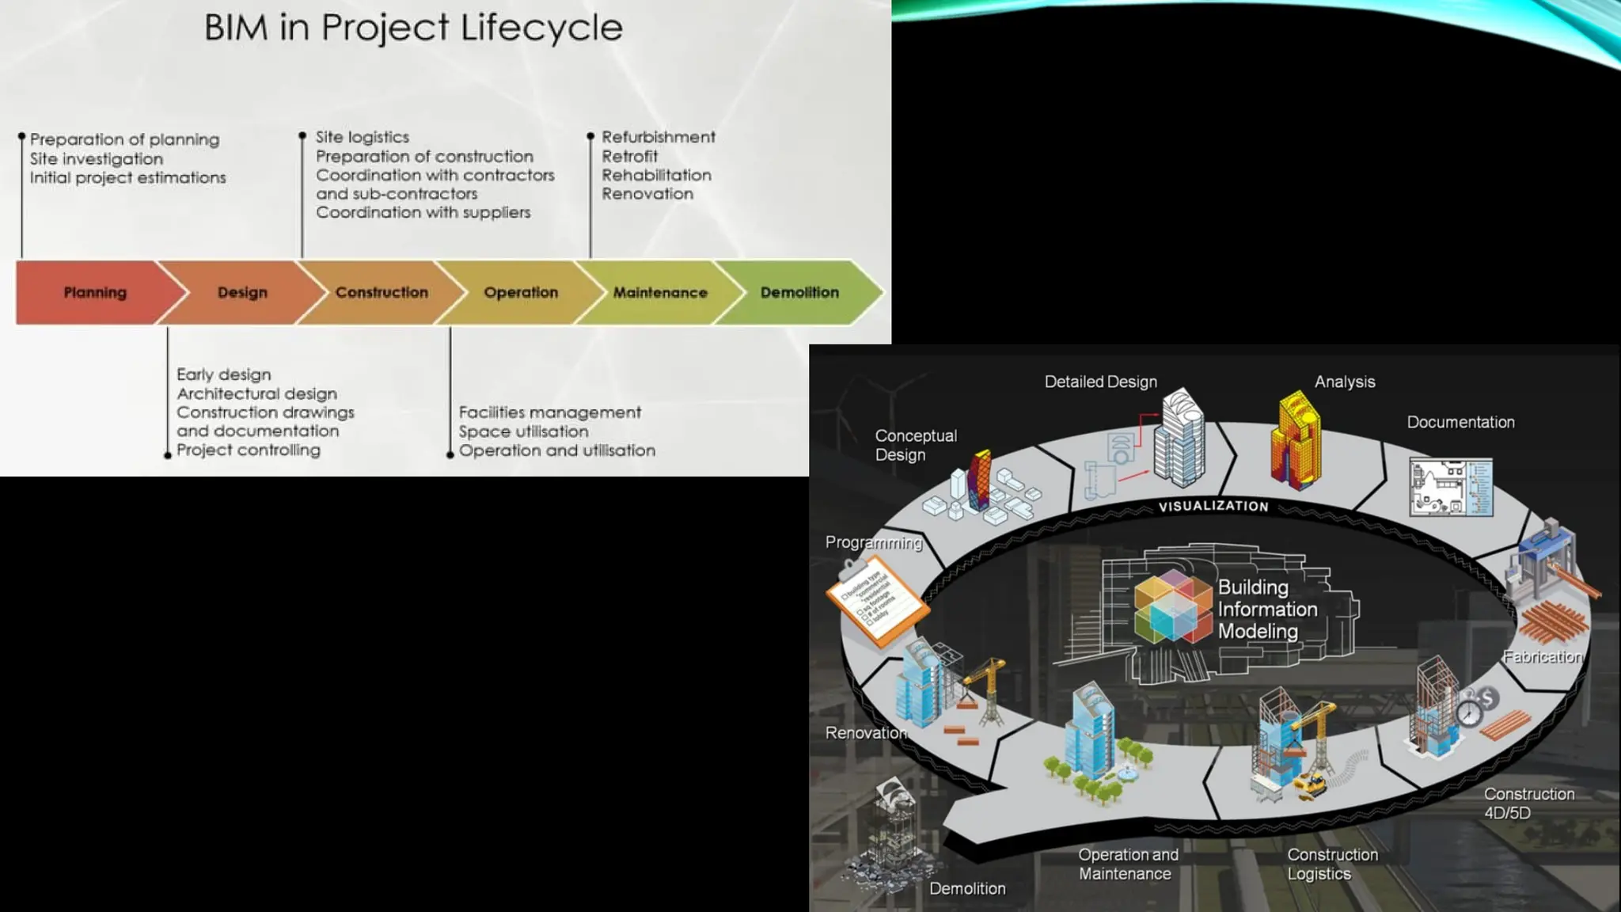Click the Design arrow stage
1621x912 pixels.
[242, 292]
